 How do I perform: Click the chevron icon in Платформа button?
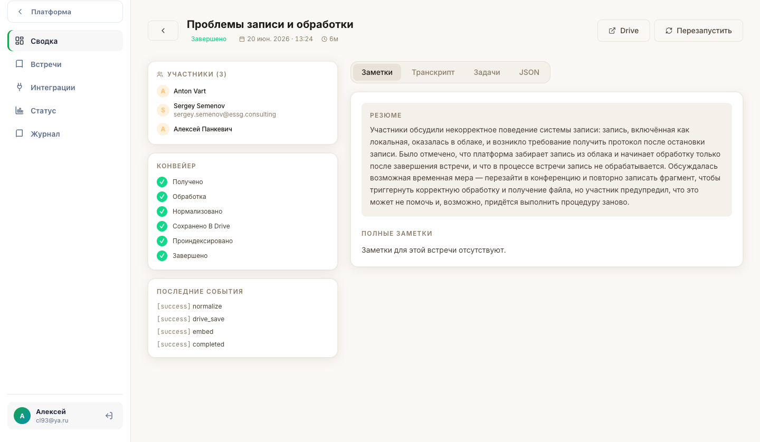20,12
